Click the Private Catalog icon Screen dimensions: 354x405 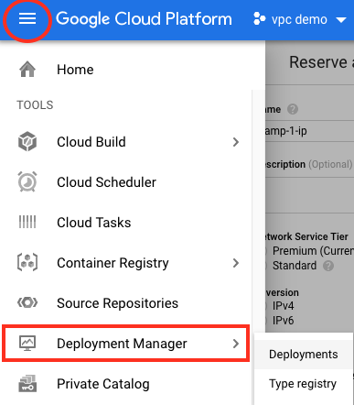27,384
